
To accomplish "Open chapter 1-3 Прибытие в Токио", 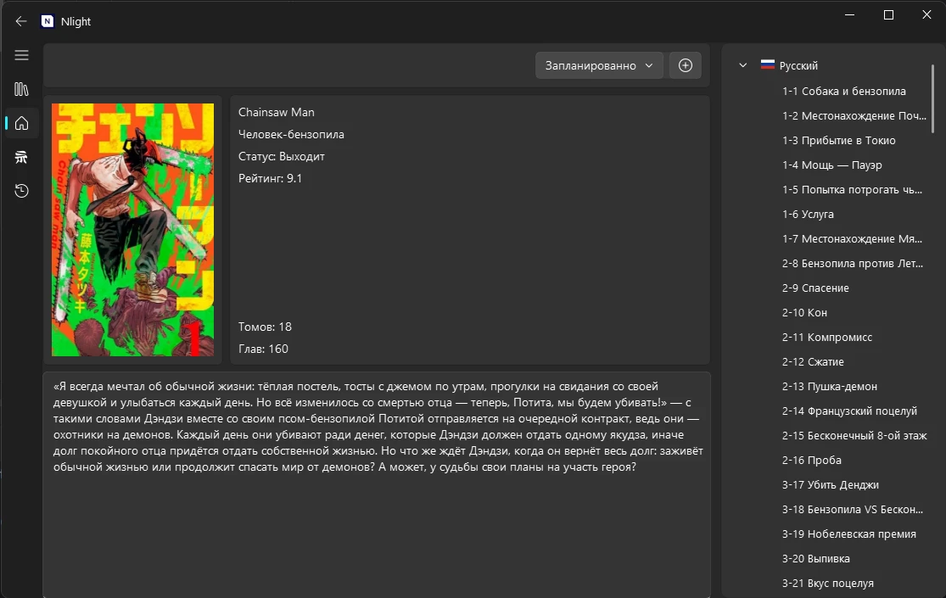I will pyautogui.click(x=838, y=141).
